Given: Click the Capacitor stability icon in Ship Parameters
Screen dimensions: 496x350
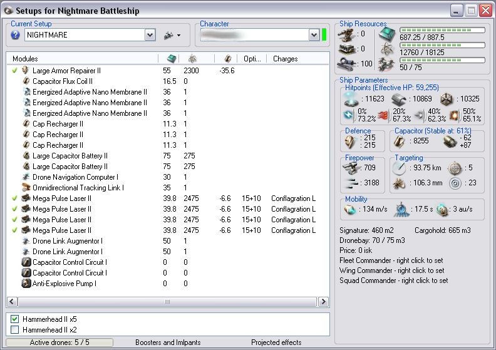Looking at the screenshot, I should click(x=399, y=142).
